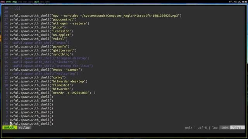The height and width of the screenshot is (139, 248).
Task: Click the commented-out emacs line
Action: pos(40,43)
